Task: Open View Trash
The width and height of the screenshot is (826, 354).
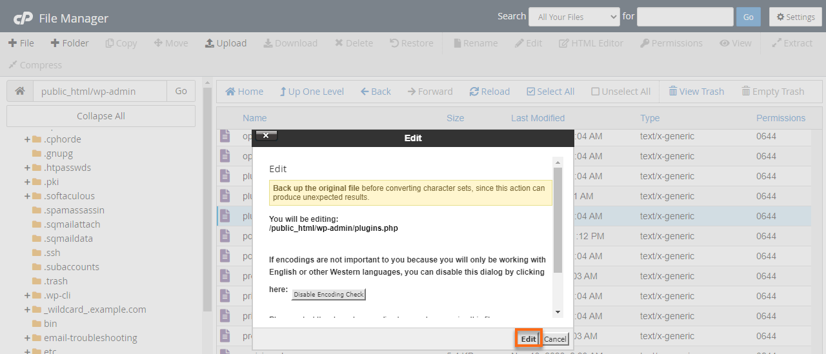Action: 696,92
